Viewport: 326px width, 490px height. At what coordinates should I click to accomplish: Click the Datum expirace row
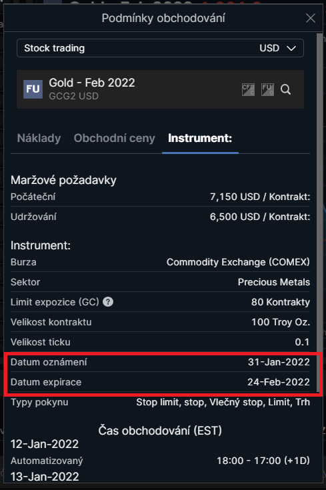(x=160, y=382)
